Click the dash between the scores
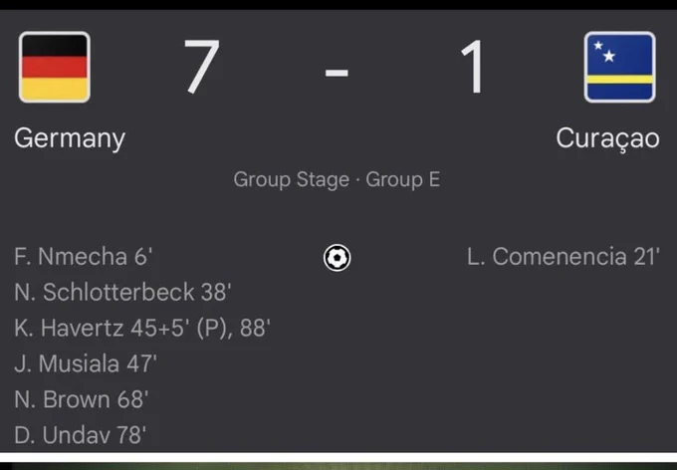The width and height of the screenshot is (677, 470). [337, 72]
